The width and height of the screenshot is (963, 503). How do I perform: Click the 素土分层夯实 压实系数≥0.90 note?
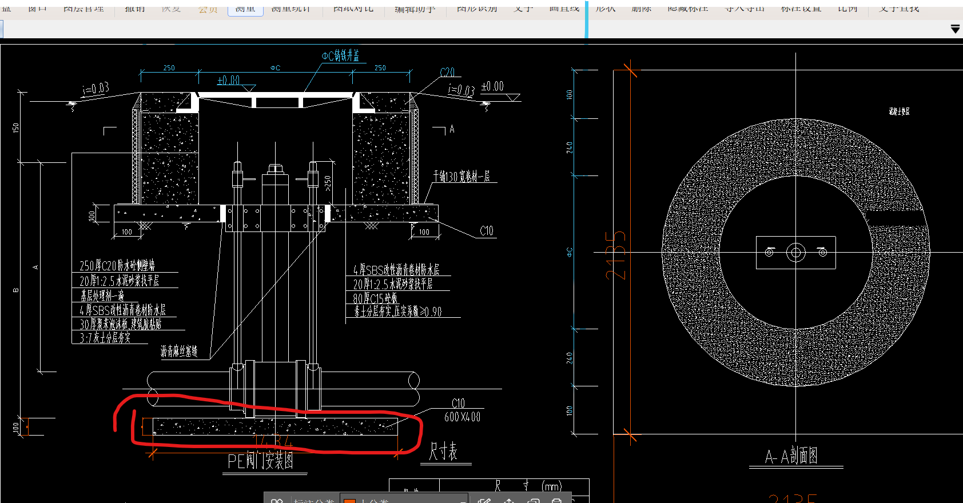(x=397, y=312)
